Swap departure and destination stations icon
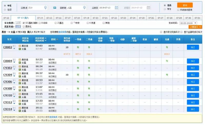Image resolution: width=205 pixels, height=125 pixels. tap(55, 8)
